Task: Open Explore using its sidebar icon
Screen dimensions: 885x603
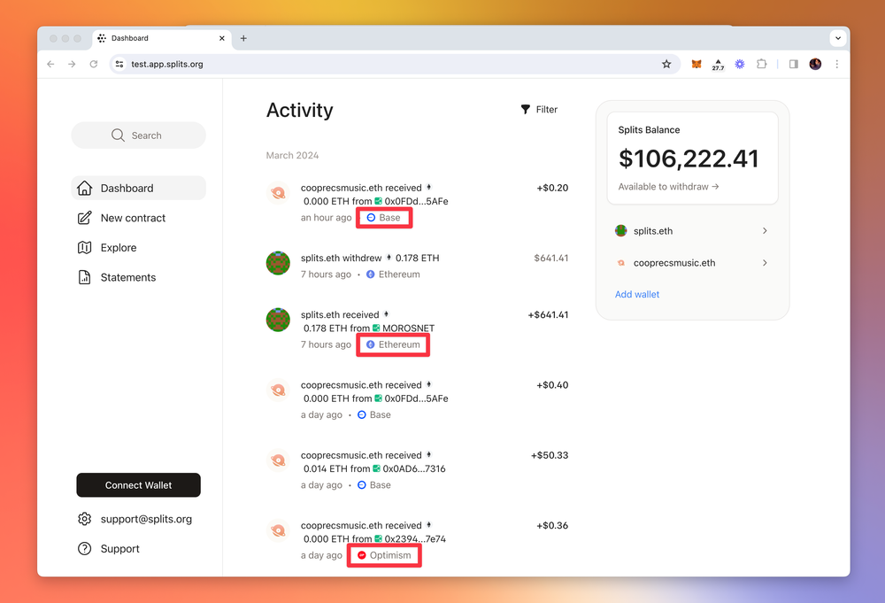Action: click(84, 247)
